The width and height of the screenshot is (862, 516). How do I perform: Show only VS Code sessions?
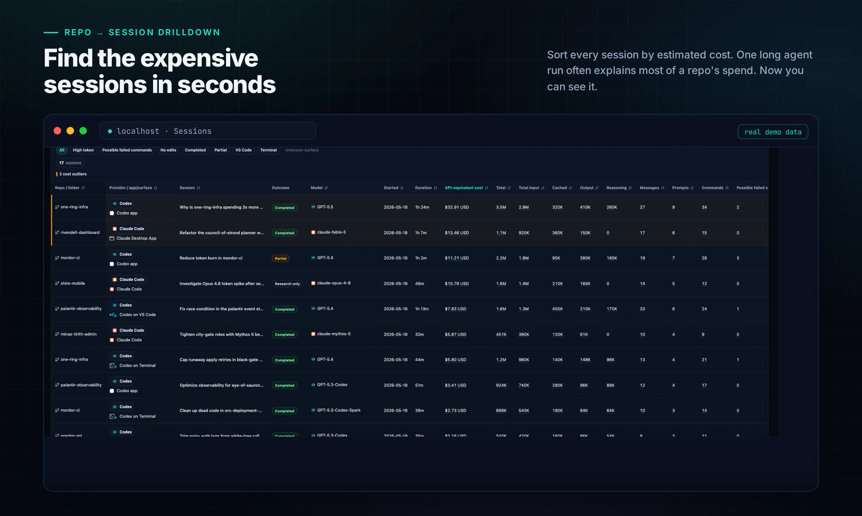[243, 150]
